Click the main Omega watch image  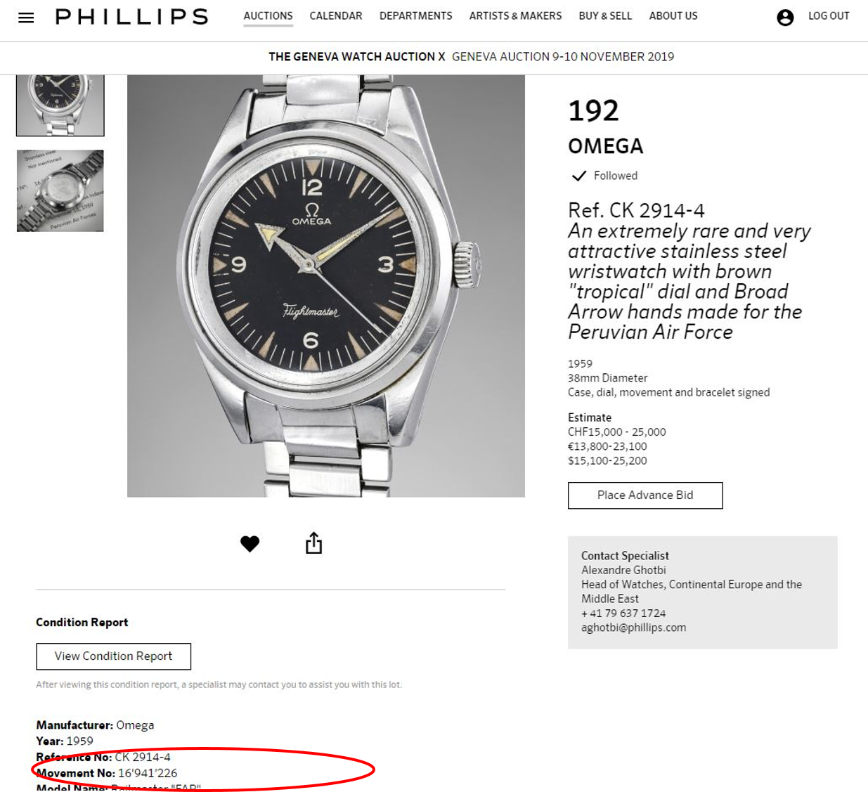(325, 285)
